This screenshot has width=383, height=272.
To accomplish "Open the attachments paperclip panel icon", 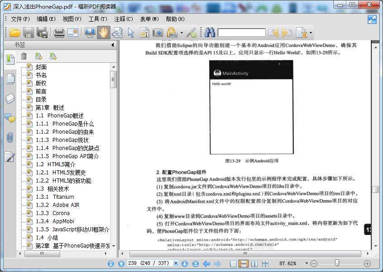I will coord(10,137).
